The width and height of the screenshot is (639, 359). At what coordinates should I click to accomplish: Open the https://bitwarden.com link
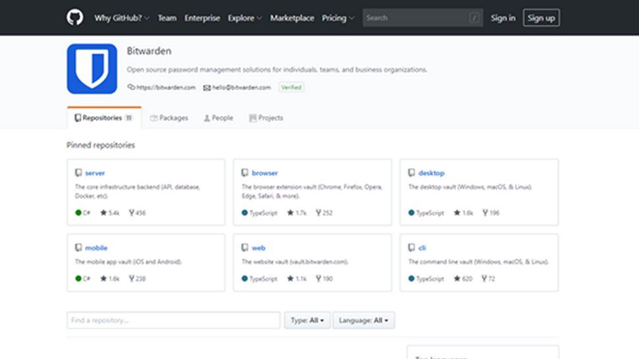tap(166, 87)
